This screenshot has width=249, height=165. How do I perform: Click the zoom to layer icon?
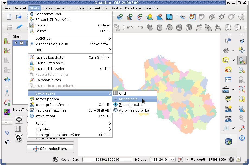point(242,109)
